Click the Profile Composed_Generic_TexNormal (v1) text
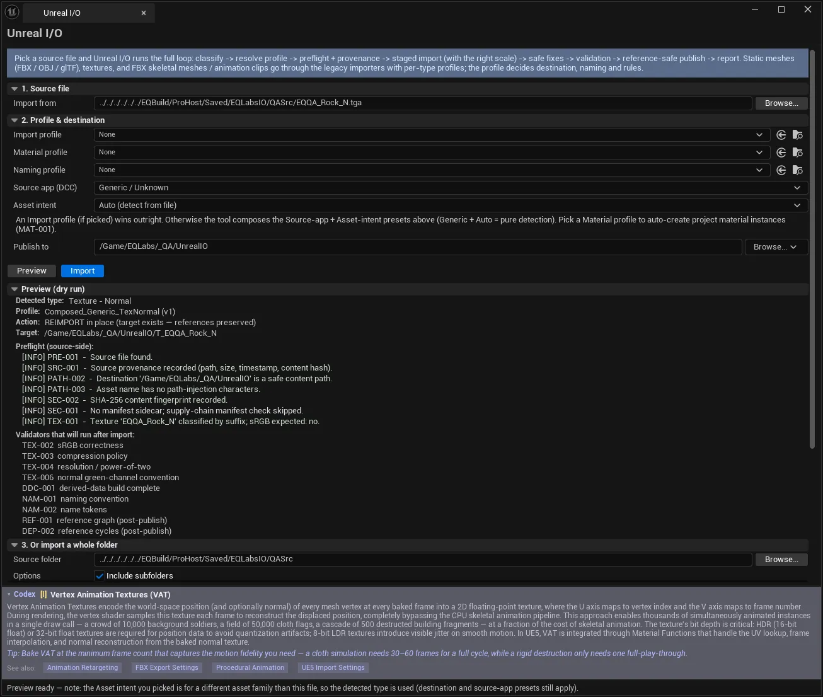 [110, 312]
